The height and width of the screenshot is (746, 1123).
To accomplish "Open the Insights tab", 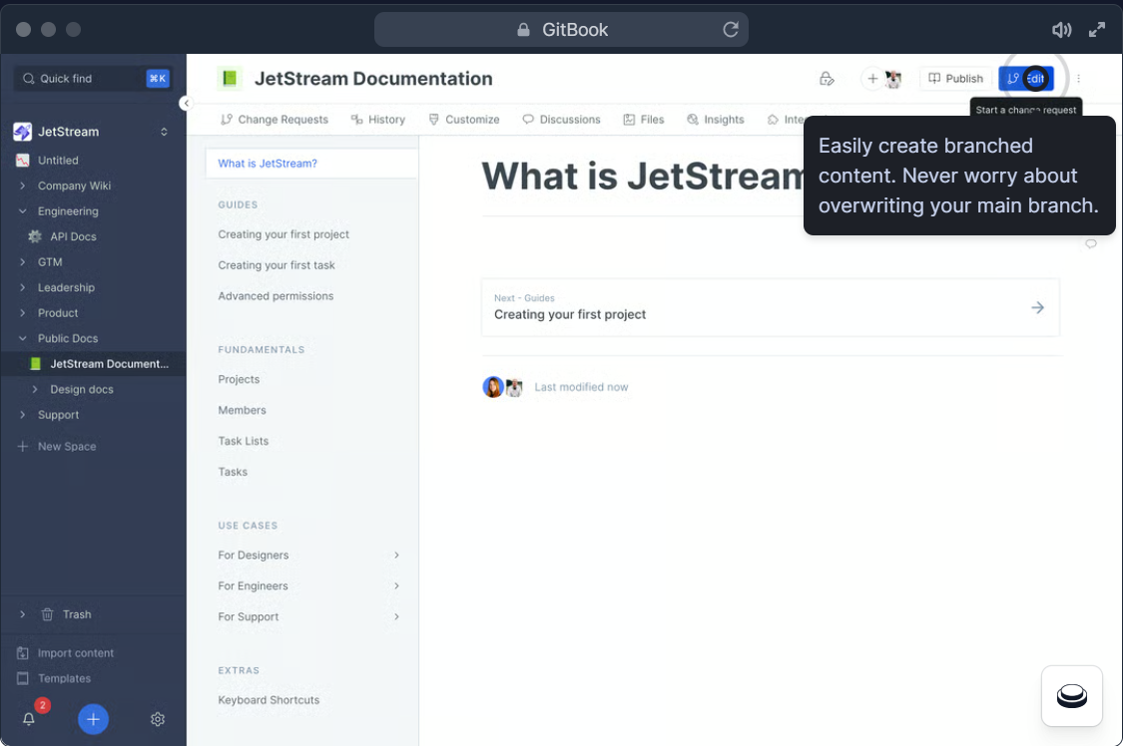I will 716,120.
